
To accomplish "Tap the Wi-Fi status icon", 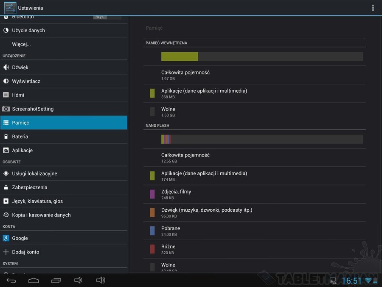I will point(368,281).
